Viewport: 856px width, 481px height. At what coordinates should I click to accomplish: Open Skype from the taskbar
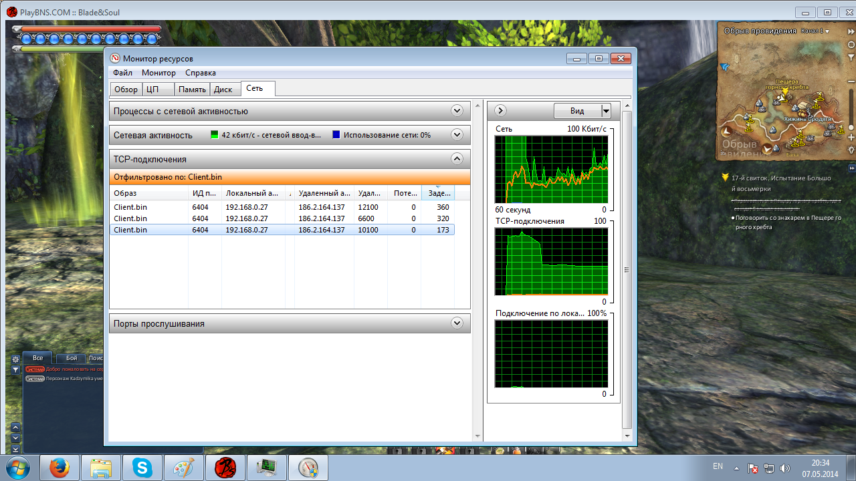(x=142, y=468)
